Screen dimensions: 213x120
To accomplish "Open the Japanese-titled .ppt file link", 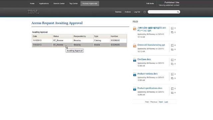I will click(x=152, y=29).
